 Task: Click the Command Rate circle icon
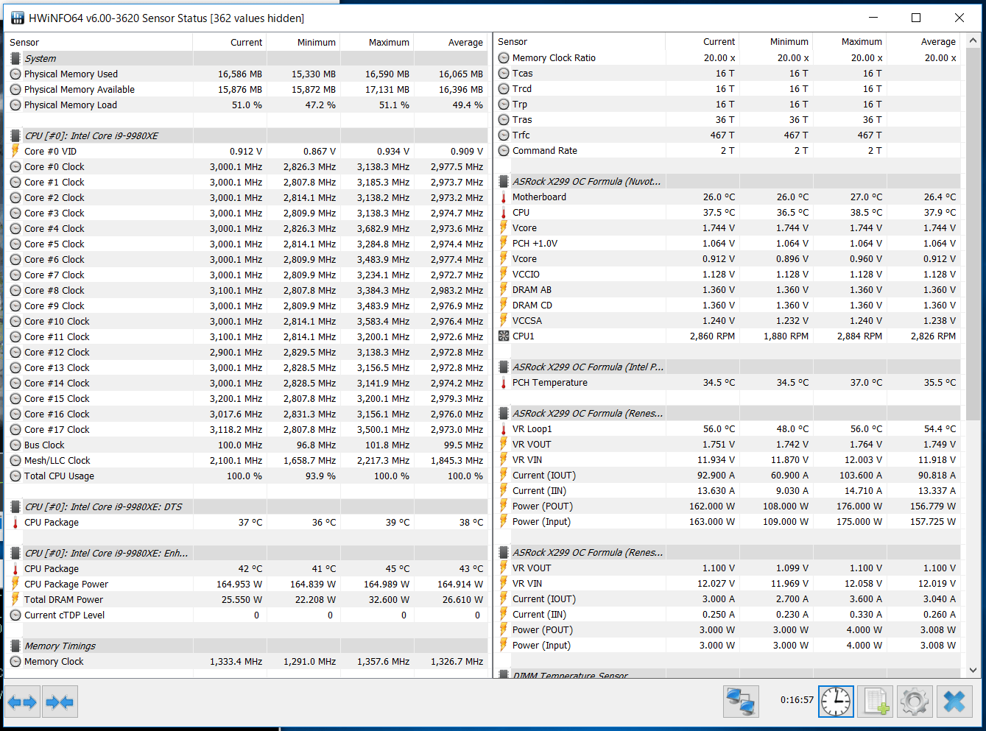click(x=504, y=150)
